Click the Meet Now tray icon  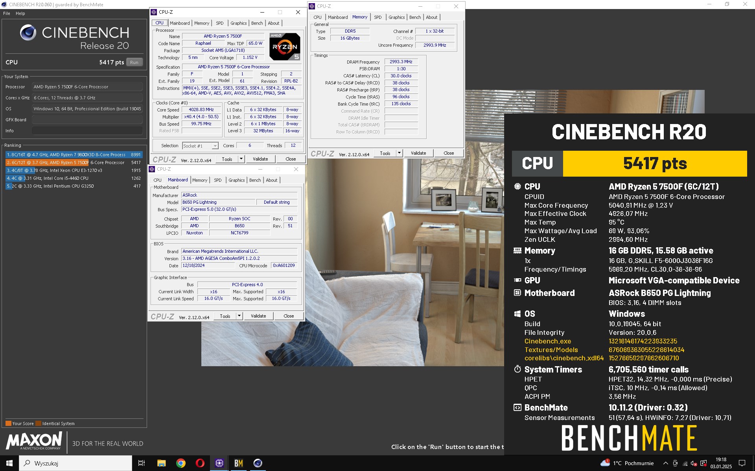675,463
